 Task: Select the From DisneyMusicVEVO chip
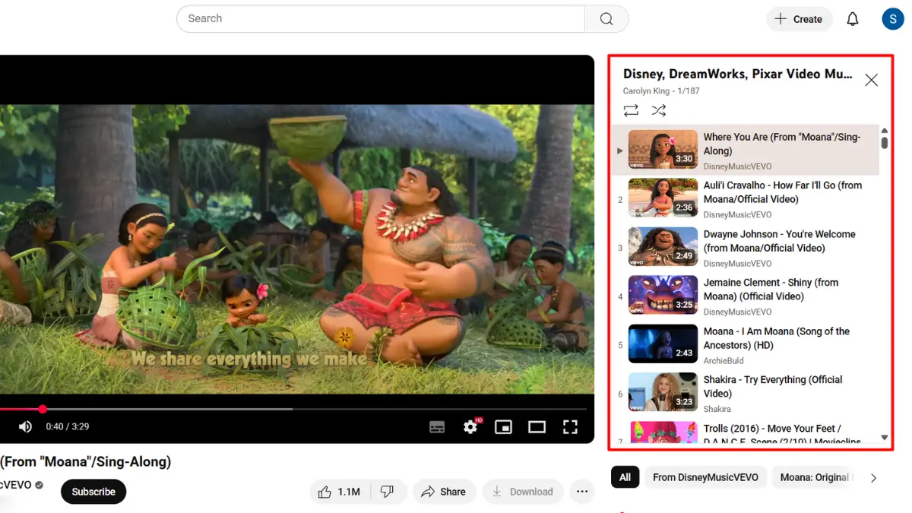(x=705, y=478)
